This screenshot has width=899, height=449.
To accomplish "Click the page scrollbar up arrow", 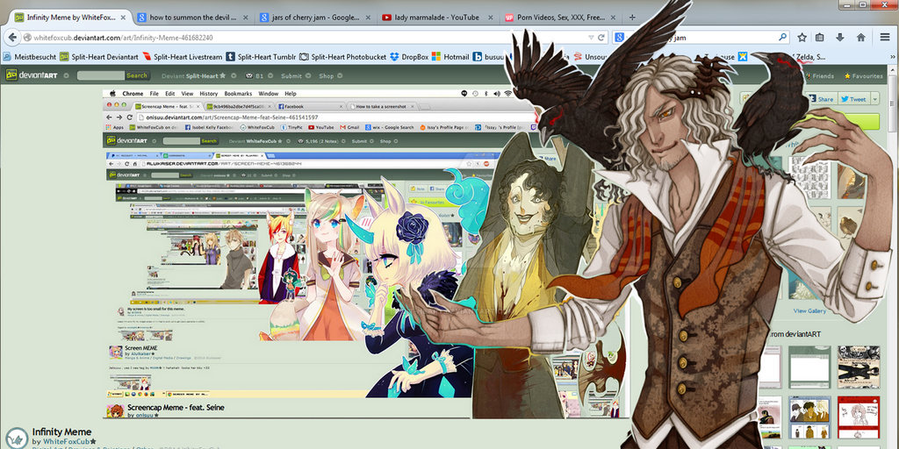I will coord(893,68).
